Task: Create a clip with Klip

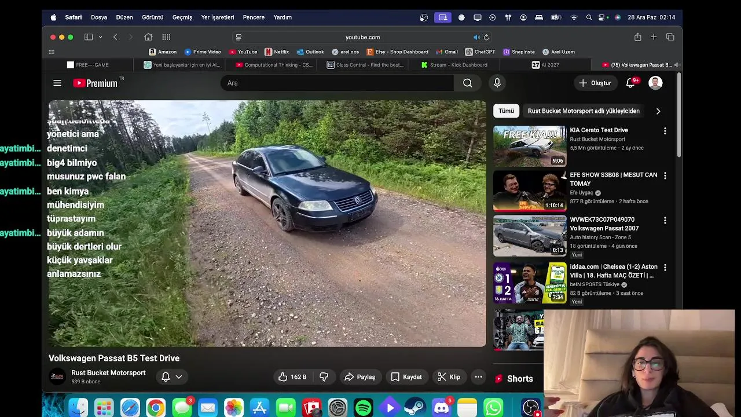Action: click(x=449, y=377)
